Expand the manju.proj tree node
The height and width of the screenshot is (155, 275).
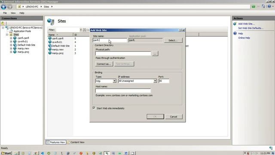11,52
